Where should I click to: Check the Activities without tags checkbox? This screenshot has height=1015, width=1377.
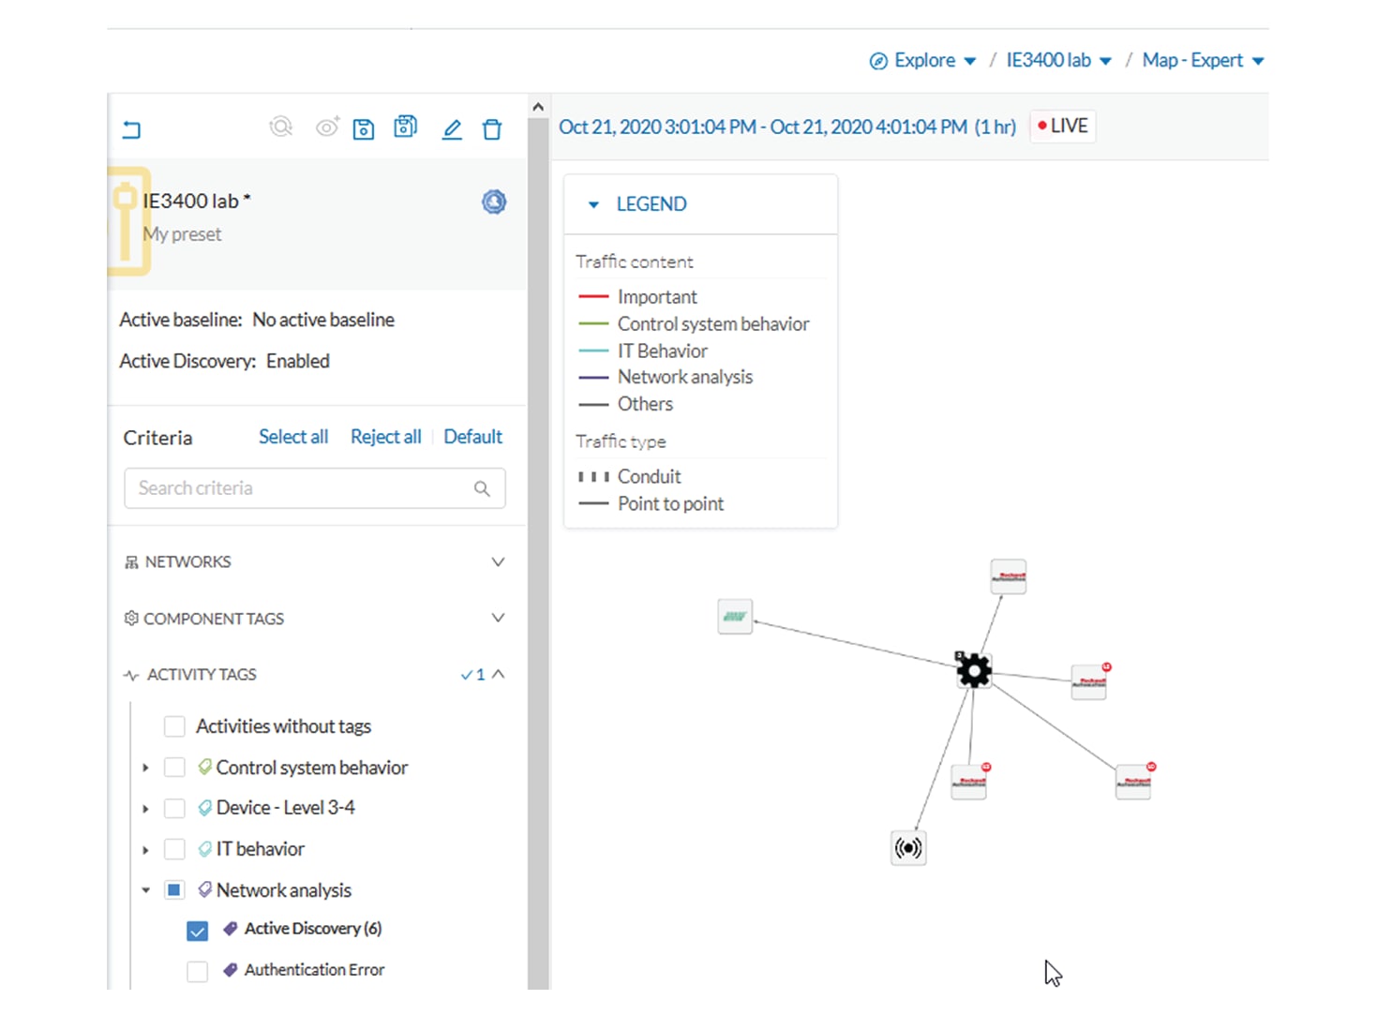click(x=174, y=726)
